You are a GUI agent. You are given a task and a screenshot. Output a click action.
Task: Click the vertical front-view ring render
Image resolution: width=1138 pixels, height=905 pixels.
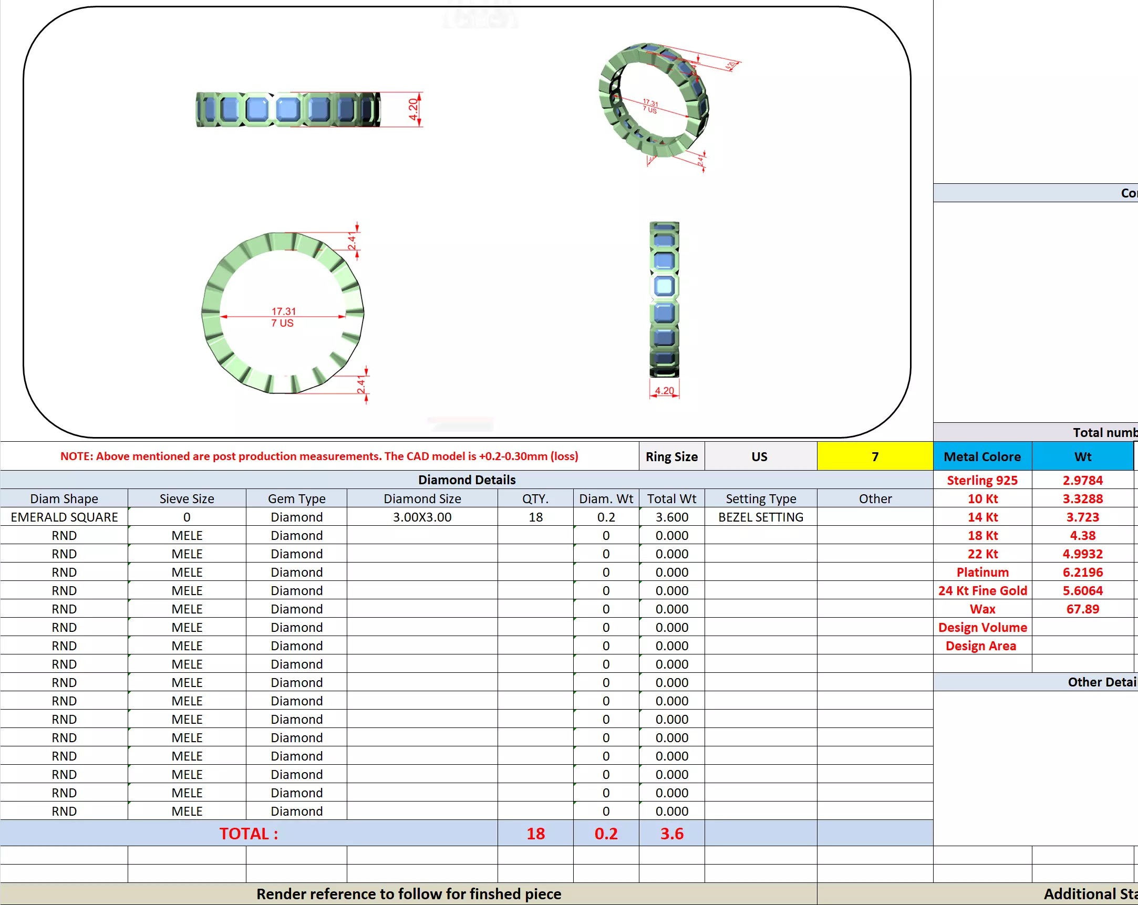pyautogui.click(x=664, y=299)
